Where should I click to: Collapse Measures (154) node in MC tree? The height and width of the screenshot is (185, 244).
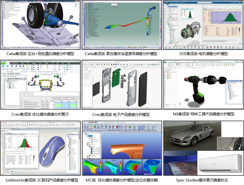[86, 157]
